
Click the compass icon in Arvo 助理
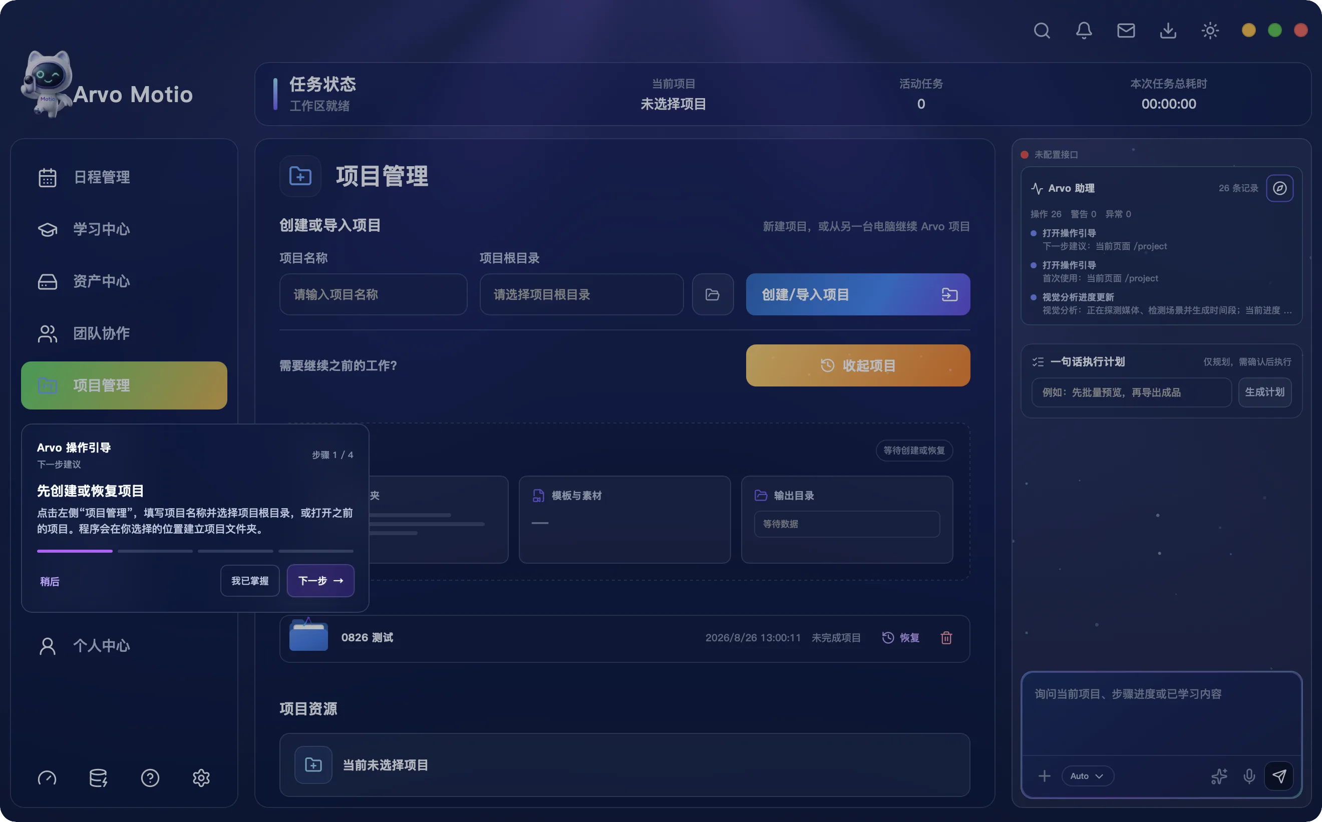pyautogui.click(x=1279, y=188)
